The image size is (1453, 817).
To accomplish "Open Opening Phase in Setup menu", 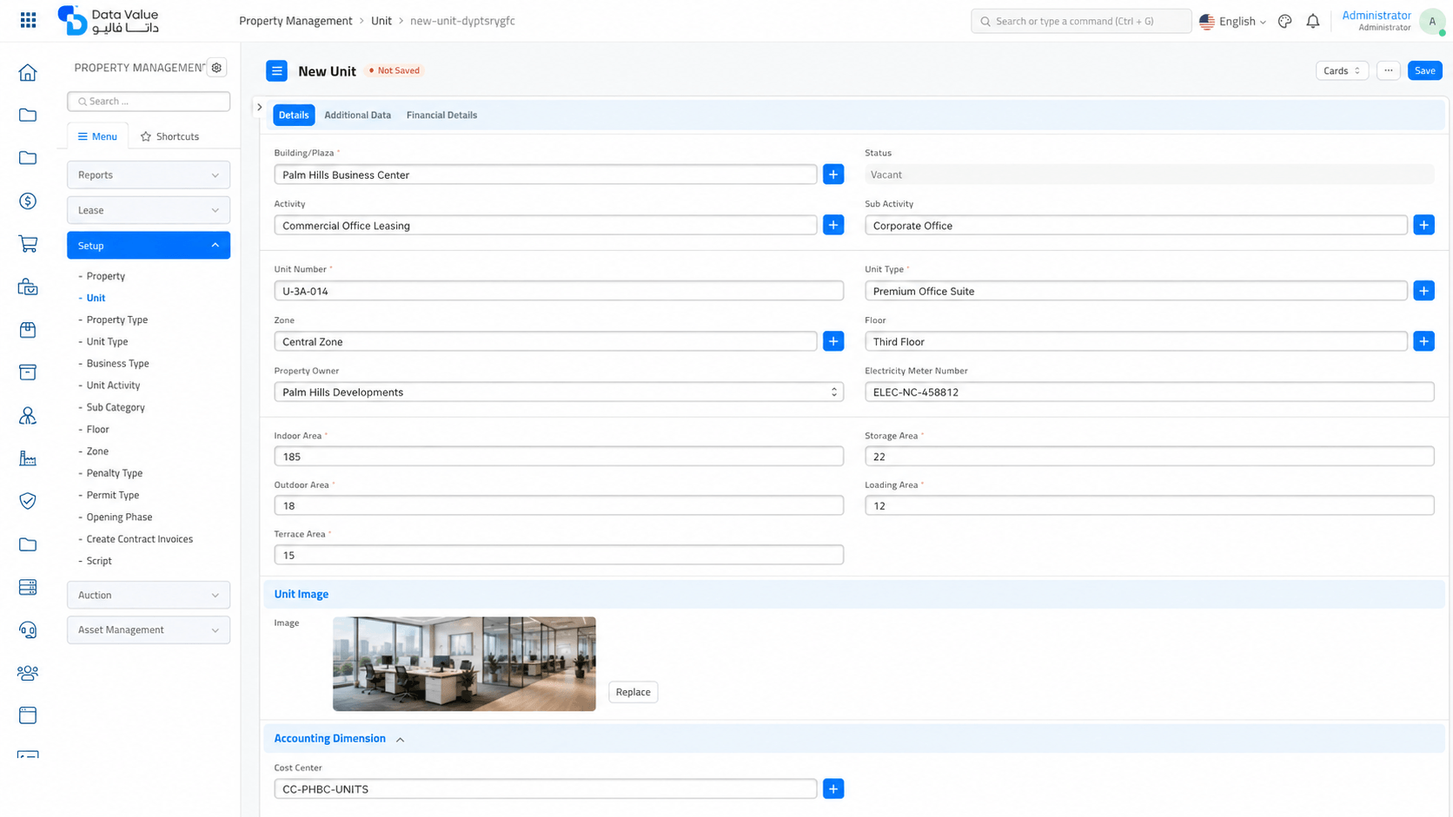I will tap(119, 517).
